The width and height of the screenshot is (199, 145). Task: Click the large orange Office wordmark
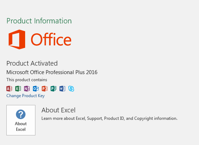point(51,39)
